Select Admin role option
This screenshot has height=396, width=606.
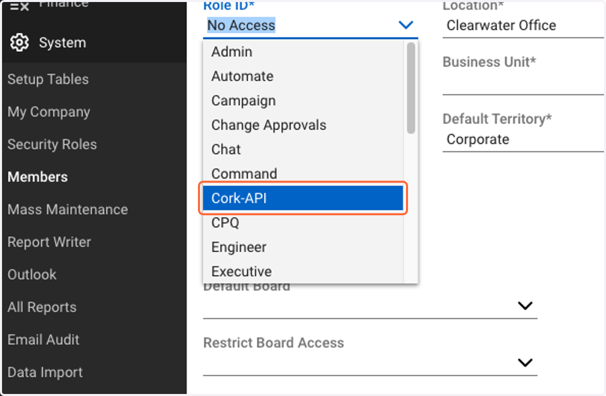click(x=303, y=52)
